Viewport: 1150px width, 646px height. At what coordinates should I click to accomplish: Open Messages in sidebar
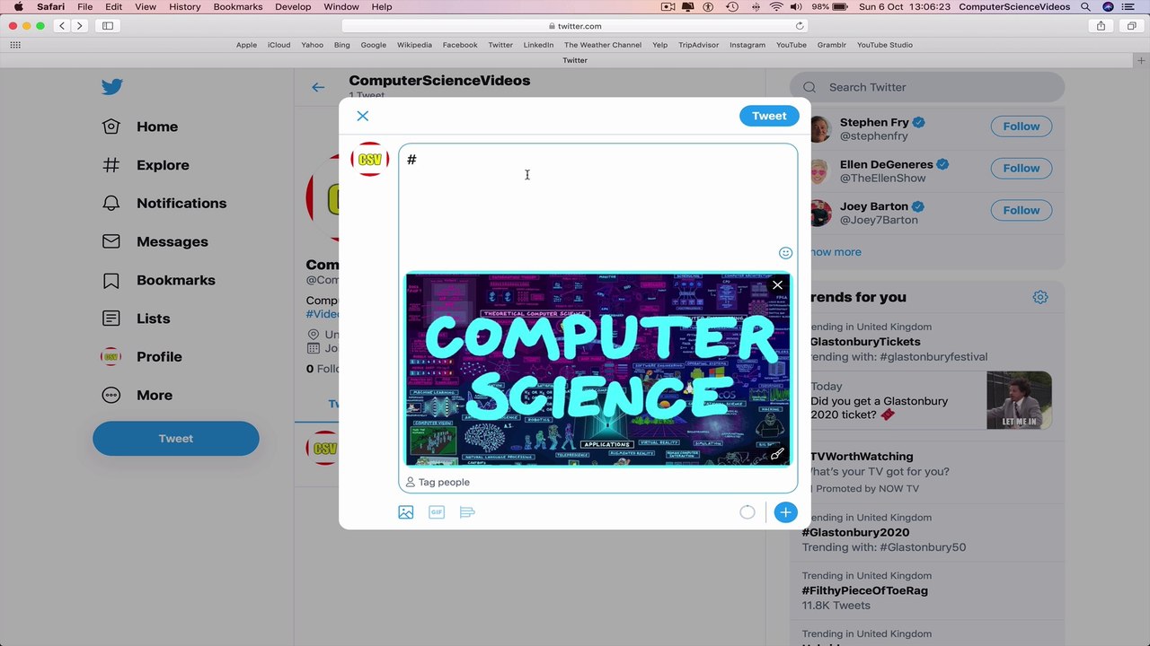[x=155, y=242]
